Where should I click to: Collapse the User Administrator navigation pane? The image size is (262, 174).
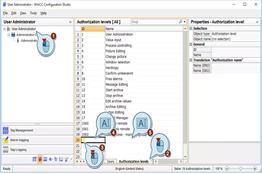70,22
